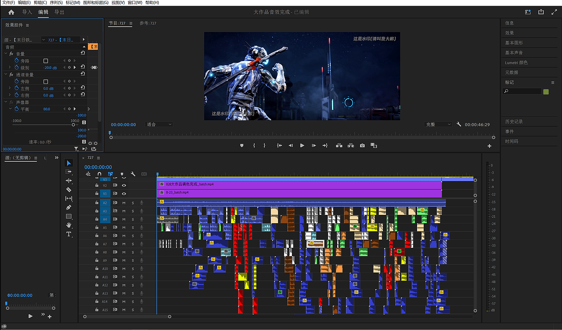Click the Lift button in Program monitor

coord(339,145)
